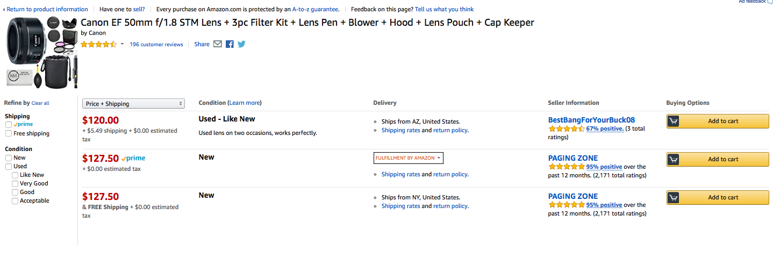This screenshot has width=773, height=265.
Task: Add the second PAGING ZONE offer to cart
Action: (x=718, y=197)
